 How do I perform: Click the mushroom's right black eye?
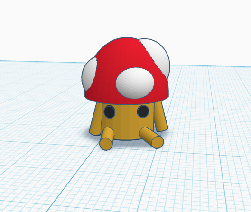[143, 111]
